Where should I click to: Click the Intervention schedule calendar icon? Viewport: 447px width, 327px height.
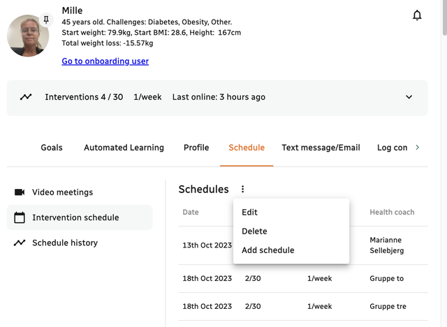[x=20, y=218]
